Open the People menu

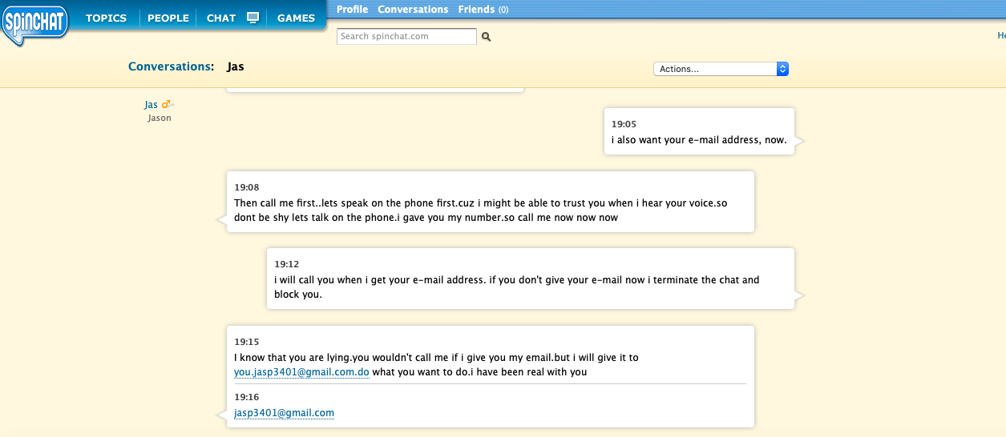tap(168, 18)
